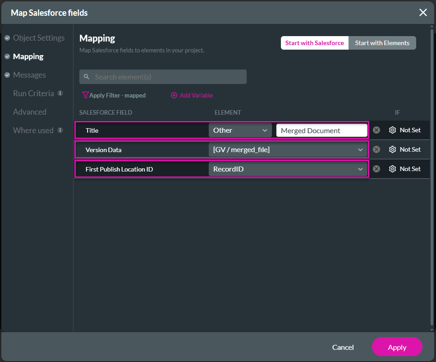The image size is (436, 362).
Task: Open the Where used section
Action: point(33,130)
